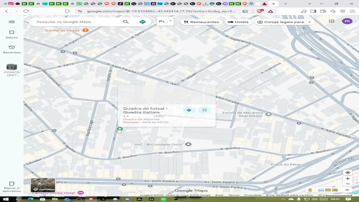
Task: Open the Quadra de futsal place title
Action: 146,110
